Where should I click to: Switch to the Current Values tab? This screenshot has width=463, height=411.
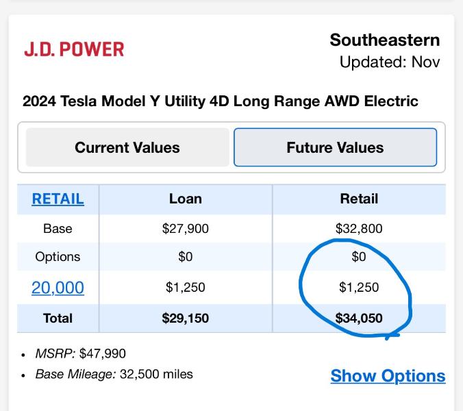(x=127, y=147)
